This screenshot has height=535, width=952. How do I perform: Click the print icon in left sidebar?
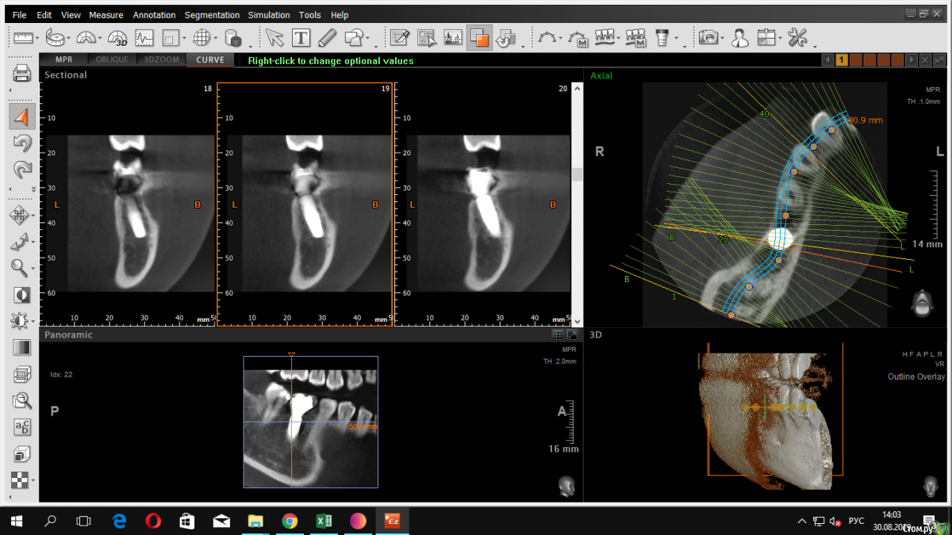tap(21, 75)
